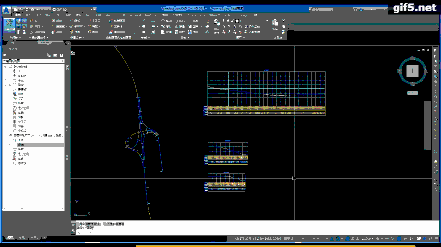
Task: Click the workspace switching gear icon
Action: click(378, 239)
